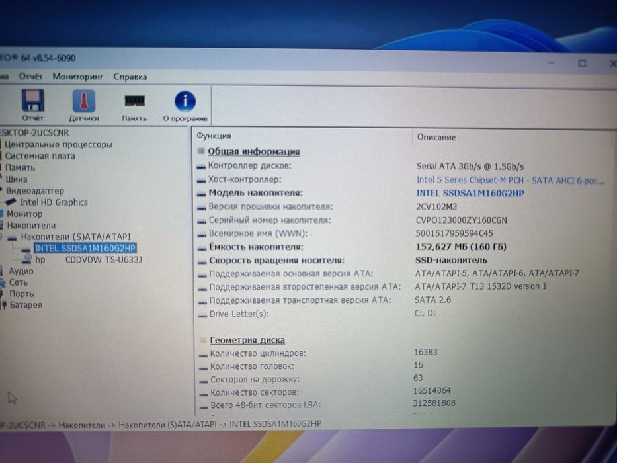Select the DESKTOP-2UCSCNR root tree node
This screenshot has height=463, width=617.
[x=34, y=133]
